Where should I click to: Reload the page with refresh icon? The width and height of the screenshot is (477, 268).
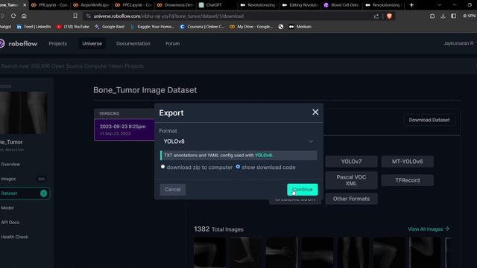13,16
